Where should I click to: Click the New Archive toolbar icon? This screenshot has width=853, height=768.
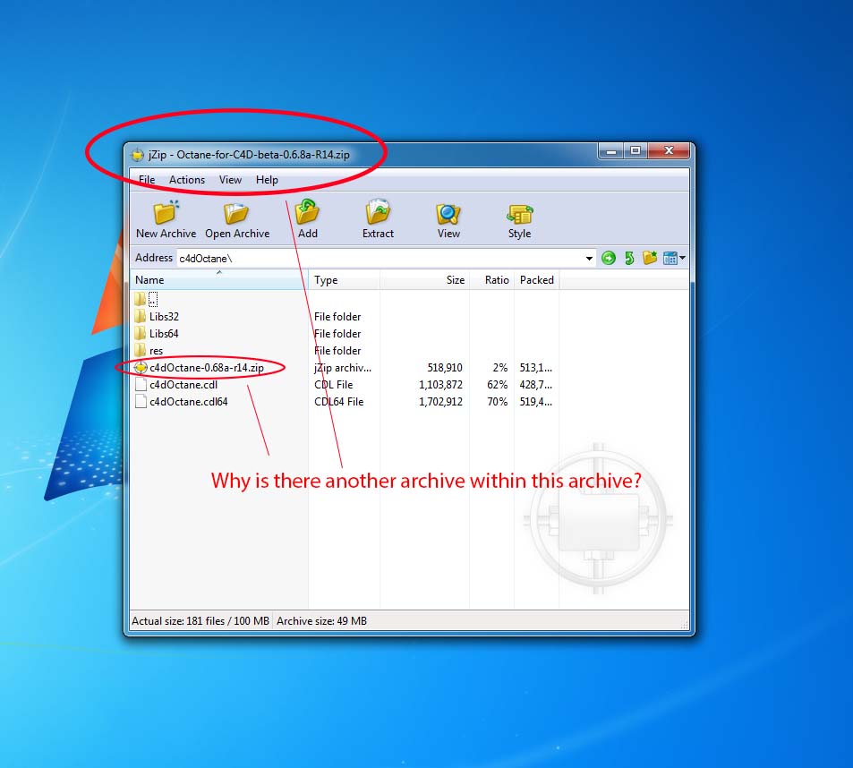(166, 213)
